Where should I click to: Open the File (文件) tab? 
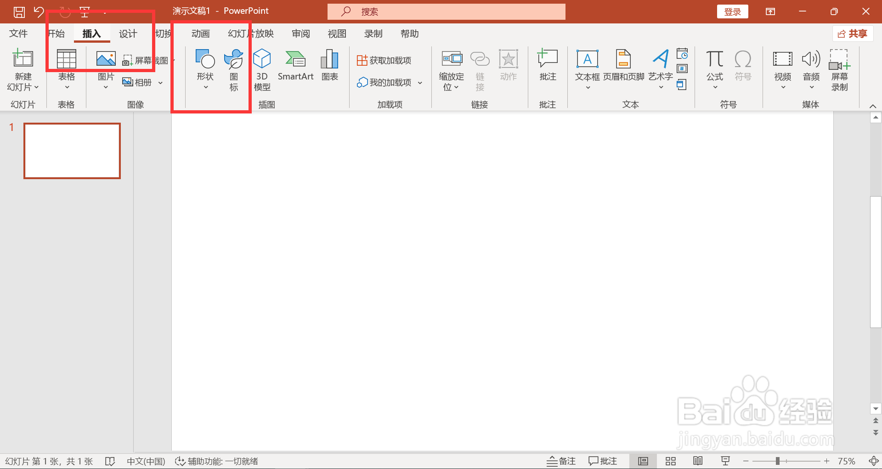click(x=18, y=34)
